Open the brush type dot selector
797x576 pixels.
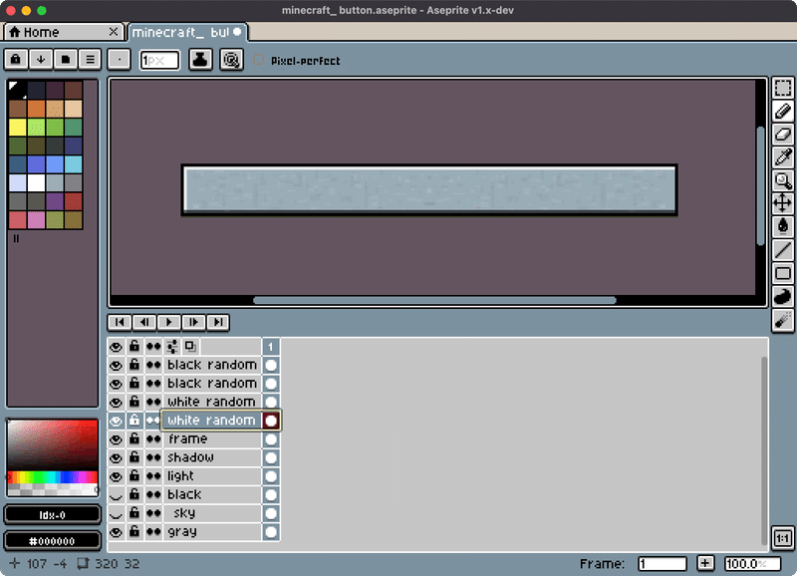coord(119,60)
